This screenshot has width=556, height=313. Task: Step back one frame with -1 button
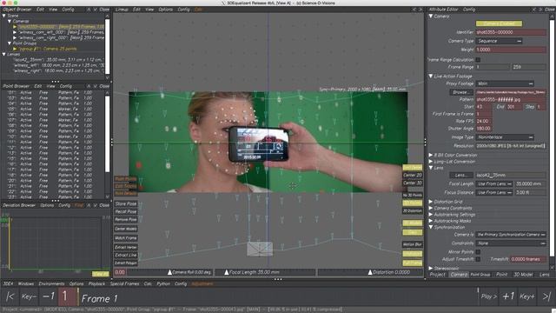(x=49, y=296)
